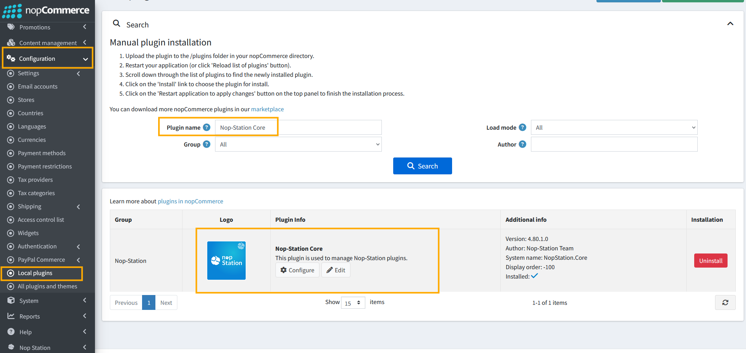Expand the System menu arrow
Image resolution: width=746 pixels, height=353 pixels.
pyautogui.click(x=85, y=300)
